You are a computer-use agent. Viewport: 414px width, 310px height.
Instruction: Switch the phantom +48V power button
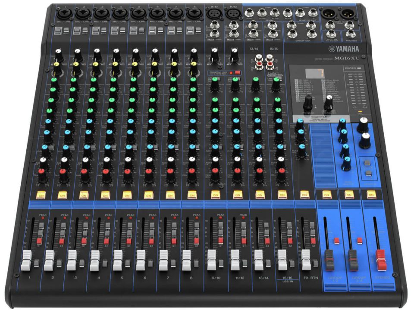(235, 73)
